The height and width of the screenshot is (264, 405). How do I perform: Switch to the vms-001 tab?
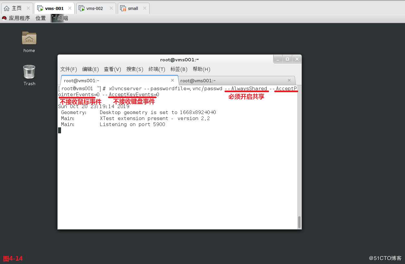54,8
